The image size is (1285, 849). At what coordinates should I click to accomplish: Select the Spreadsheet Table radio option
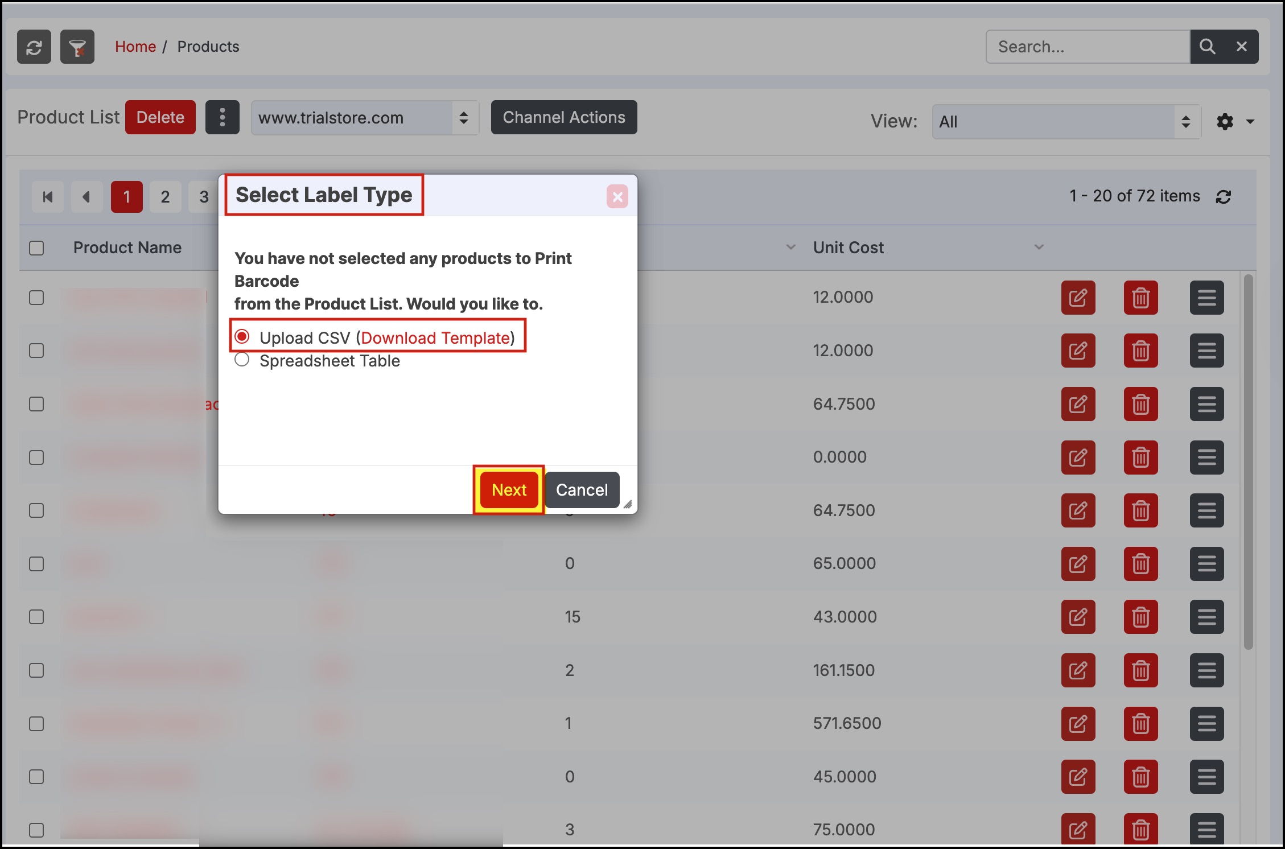[242, 360]
